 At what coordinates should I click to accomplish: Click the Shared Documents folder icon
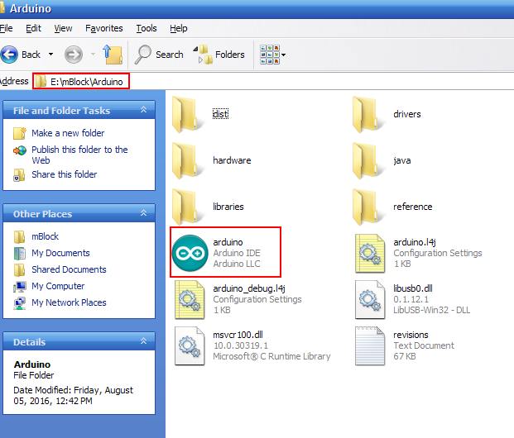coord(19,269)
